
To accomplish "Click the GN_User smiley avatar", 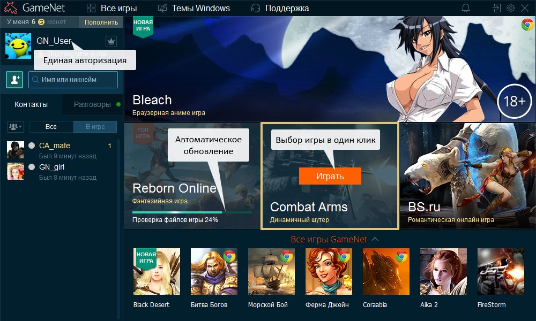I will [x=18, y=45].
